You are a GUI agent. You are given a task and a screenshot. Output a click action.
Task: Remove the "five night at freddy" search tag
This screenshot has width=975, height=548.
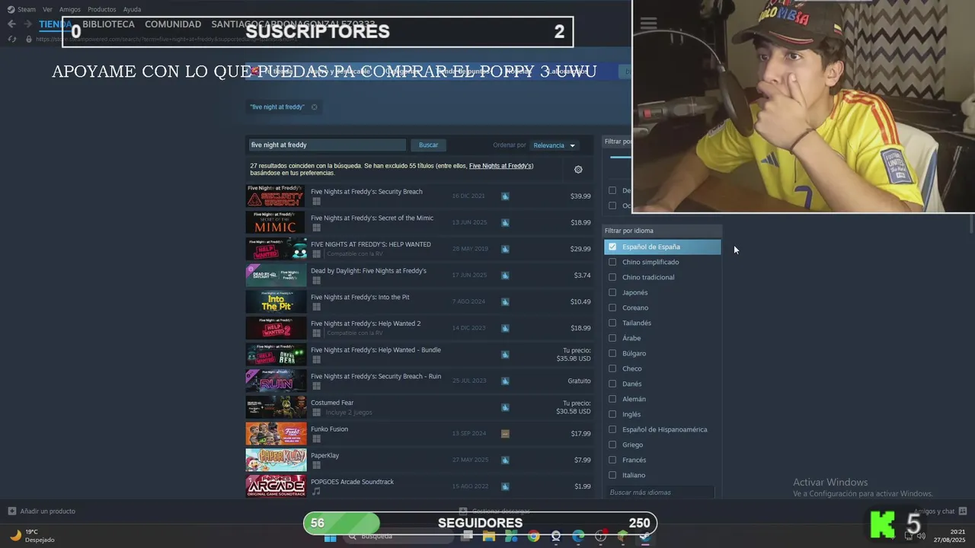[x=314, y=107]
